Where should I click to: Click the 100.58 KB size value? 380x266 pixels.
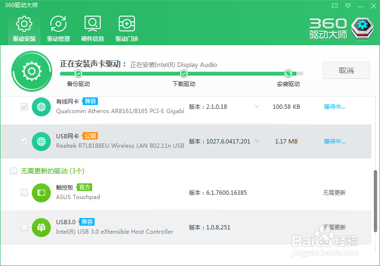coord(286,107)
